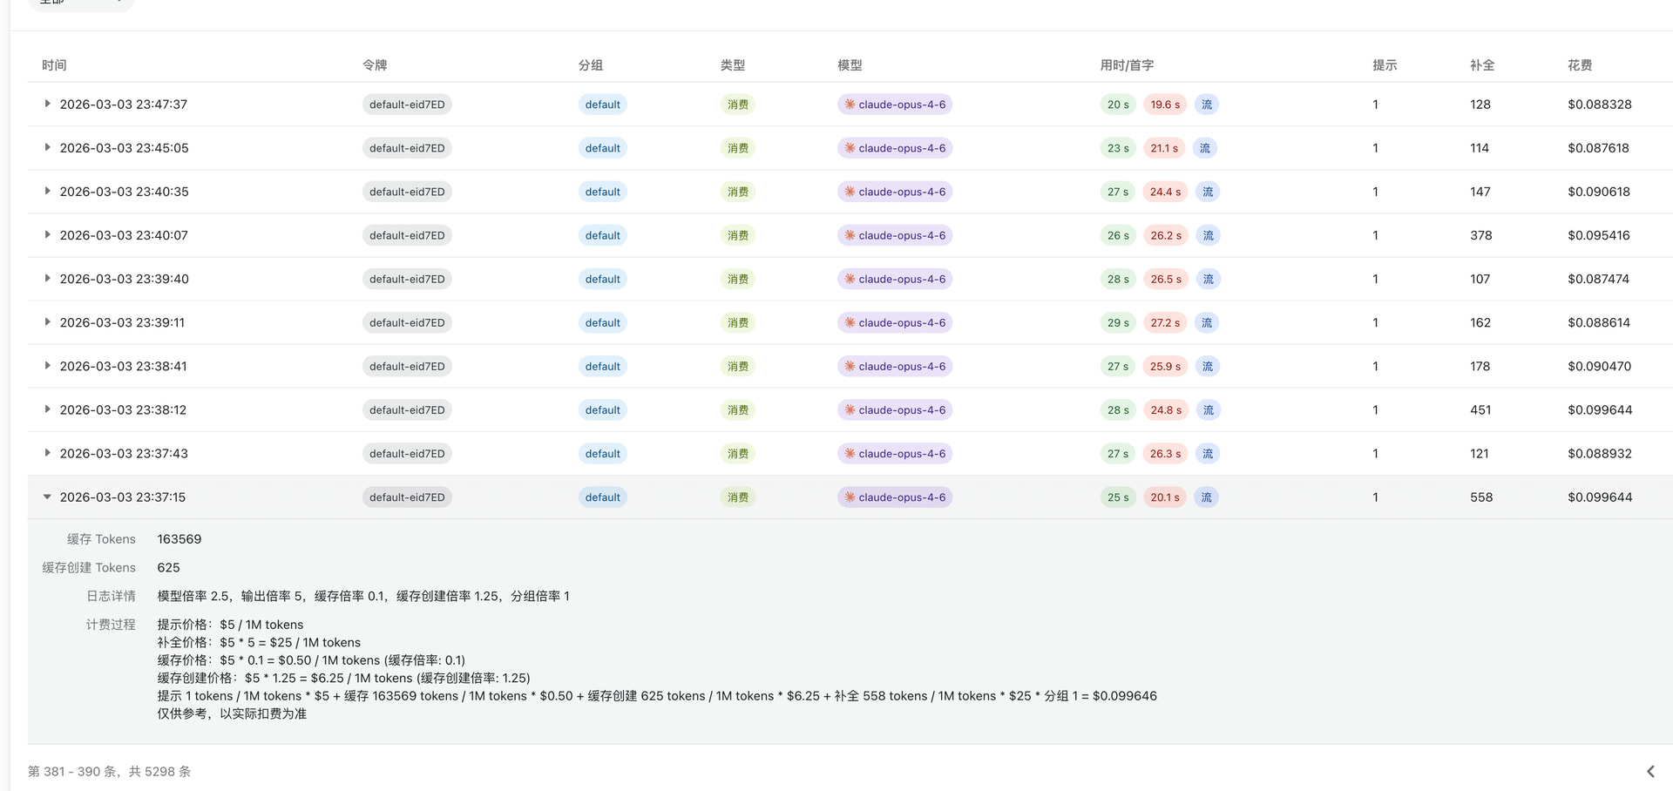Expand the 23:37:43 log row

pos(47,452)
